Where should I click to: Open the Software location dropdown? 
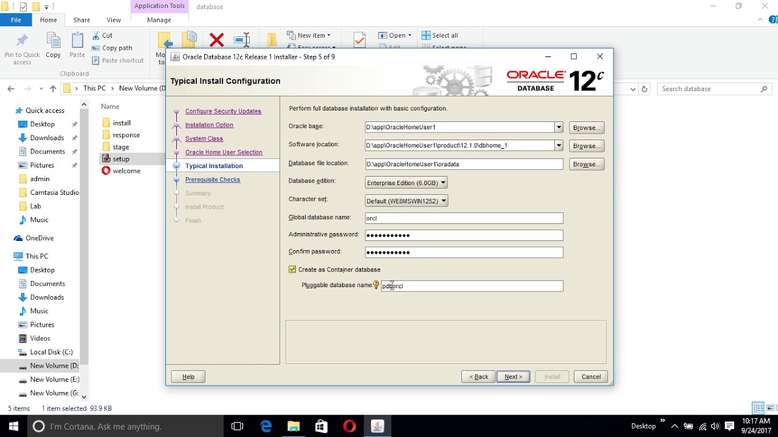point(559,146)
